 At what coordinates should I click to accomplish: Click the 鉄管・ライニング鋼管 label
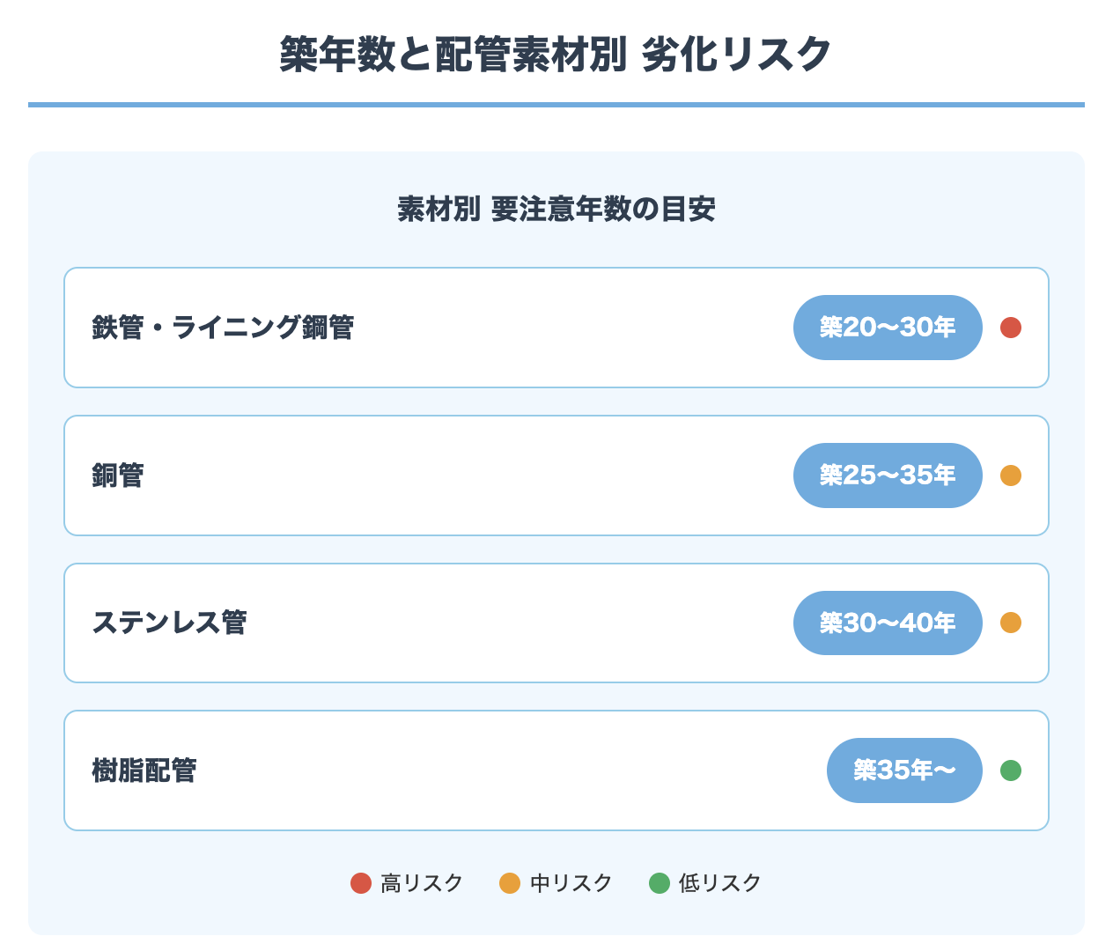[x=223, y=328]
